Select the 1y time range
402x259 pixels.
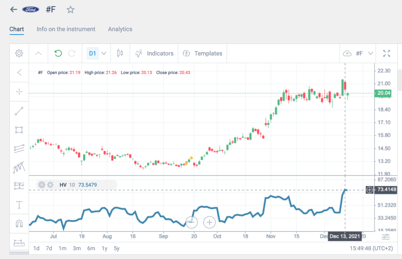click(104, 249)
